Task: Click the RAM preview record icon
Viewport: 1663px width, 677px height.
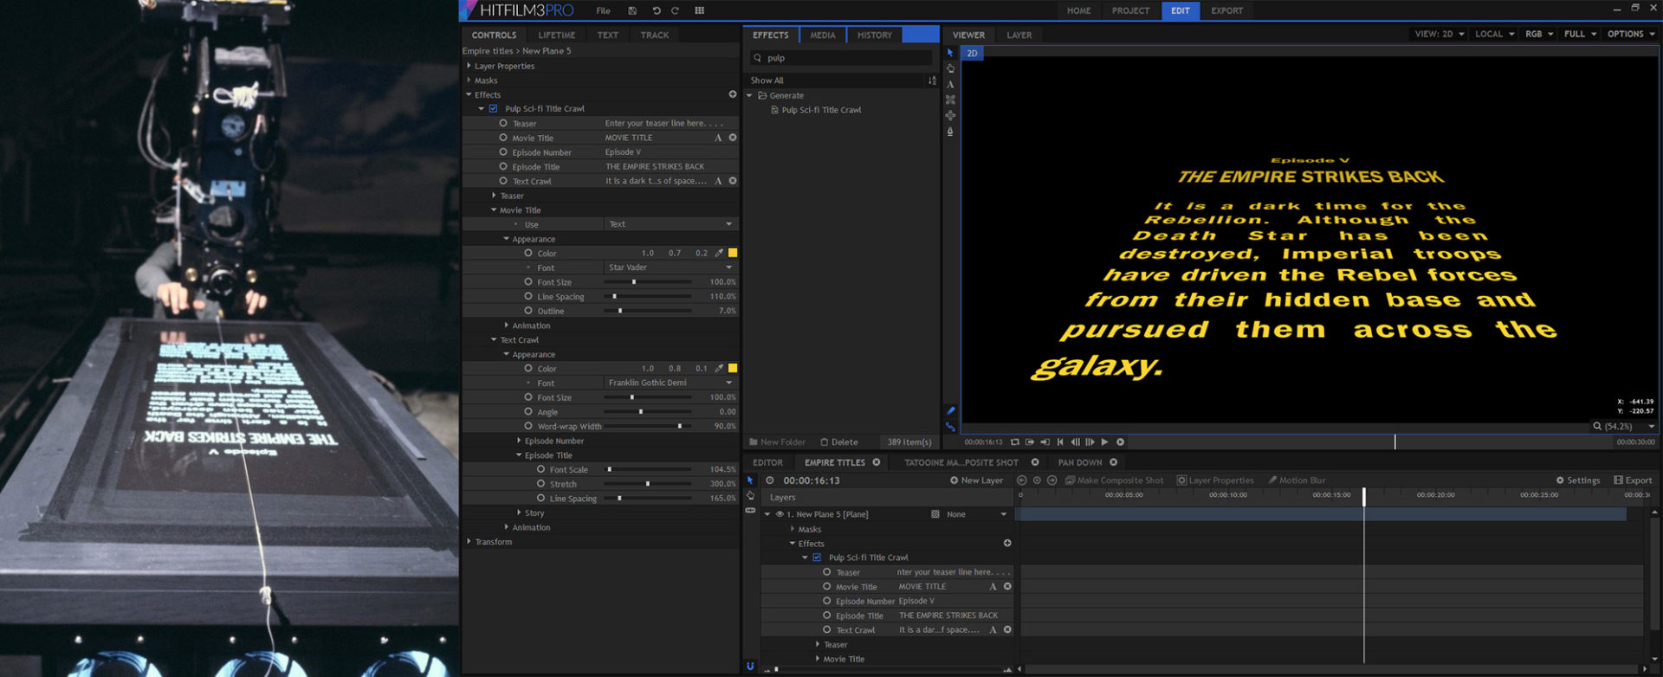Action: tap(1120, 442)
